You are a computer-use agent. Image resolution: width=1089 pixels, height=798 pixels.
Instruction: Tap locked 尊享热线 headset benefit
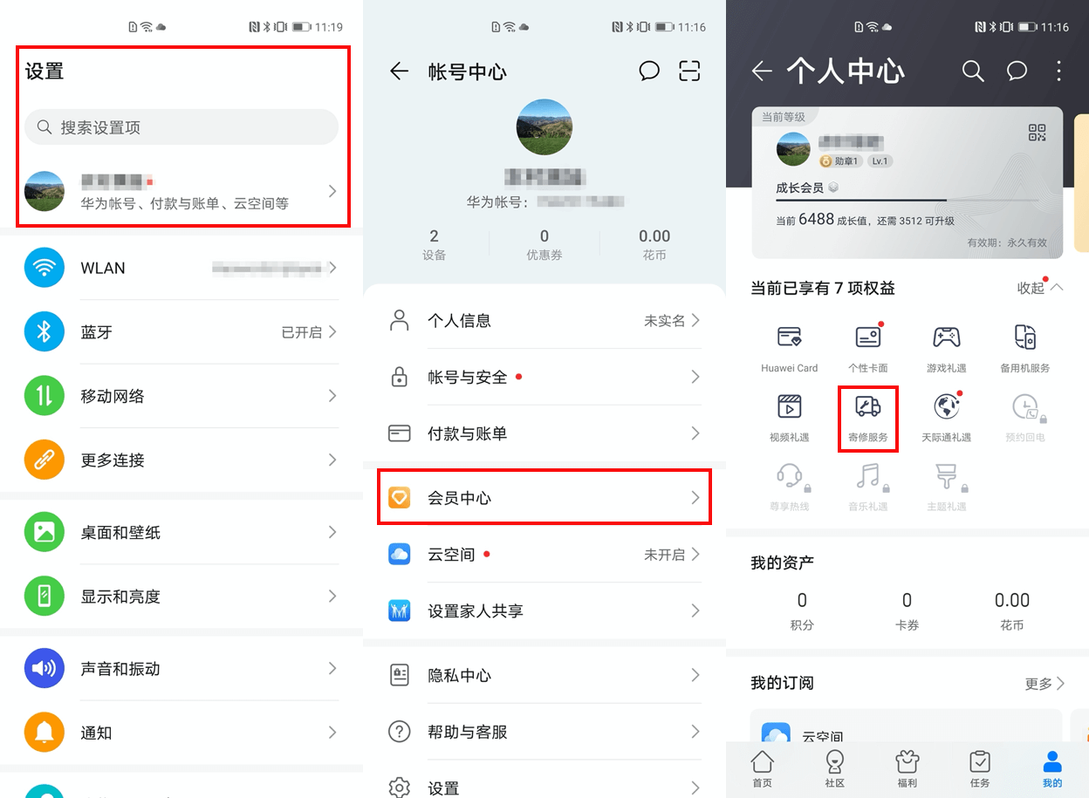pyautogui.click(x=790, y=488)
